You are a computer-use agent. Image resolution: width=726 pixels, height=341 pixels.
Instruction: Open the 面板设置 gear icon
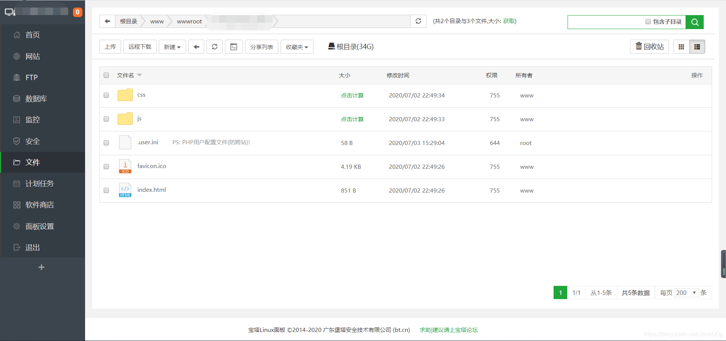coord(17,226)
